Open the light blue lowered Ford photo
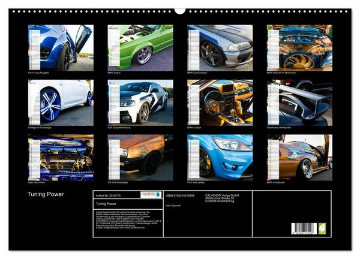The width and height of the screenshot is (360, 259). point(220,158)
